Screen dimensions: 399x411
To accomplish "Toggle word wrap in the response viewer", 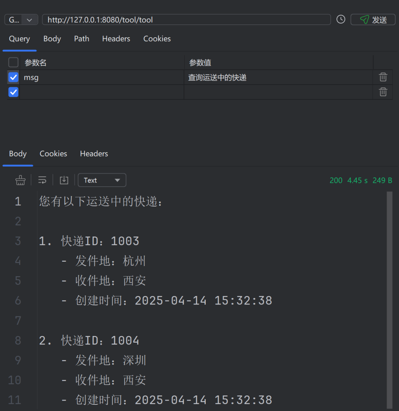I will [x=42, y=180].
